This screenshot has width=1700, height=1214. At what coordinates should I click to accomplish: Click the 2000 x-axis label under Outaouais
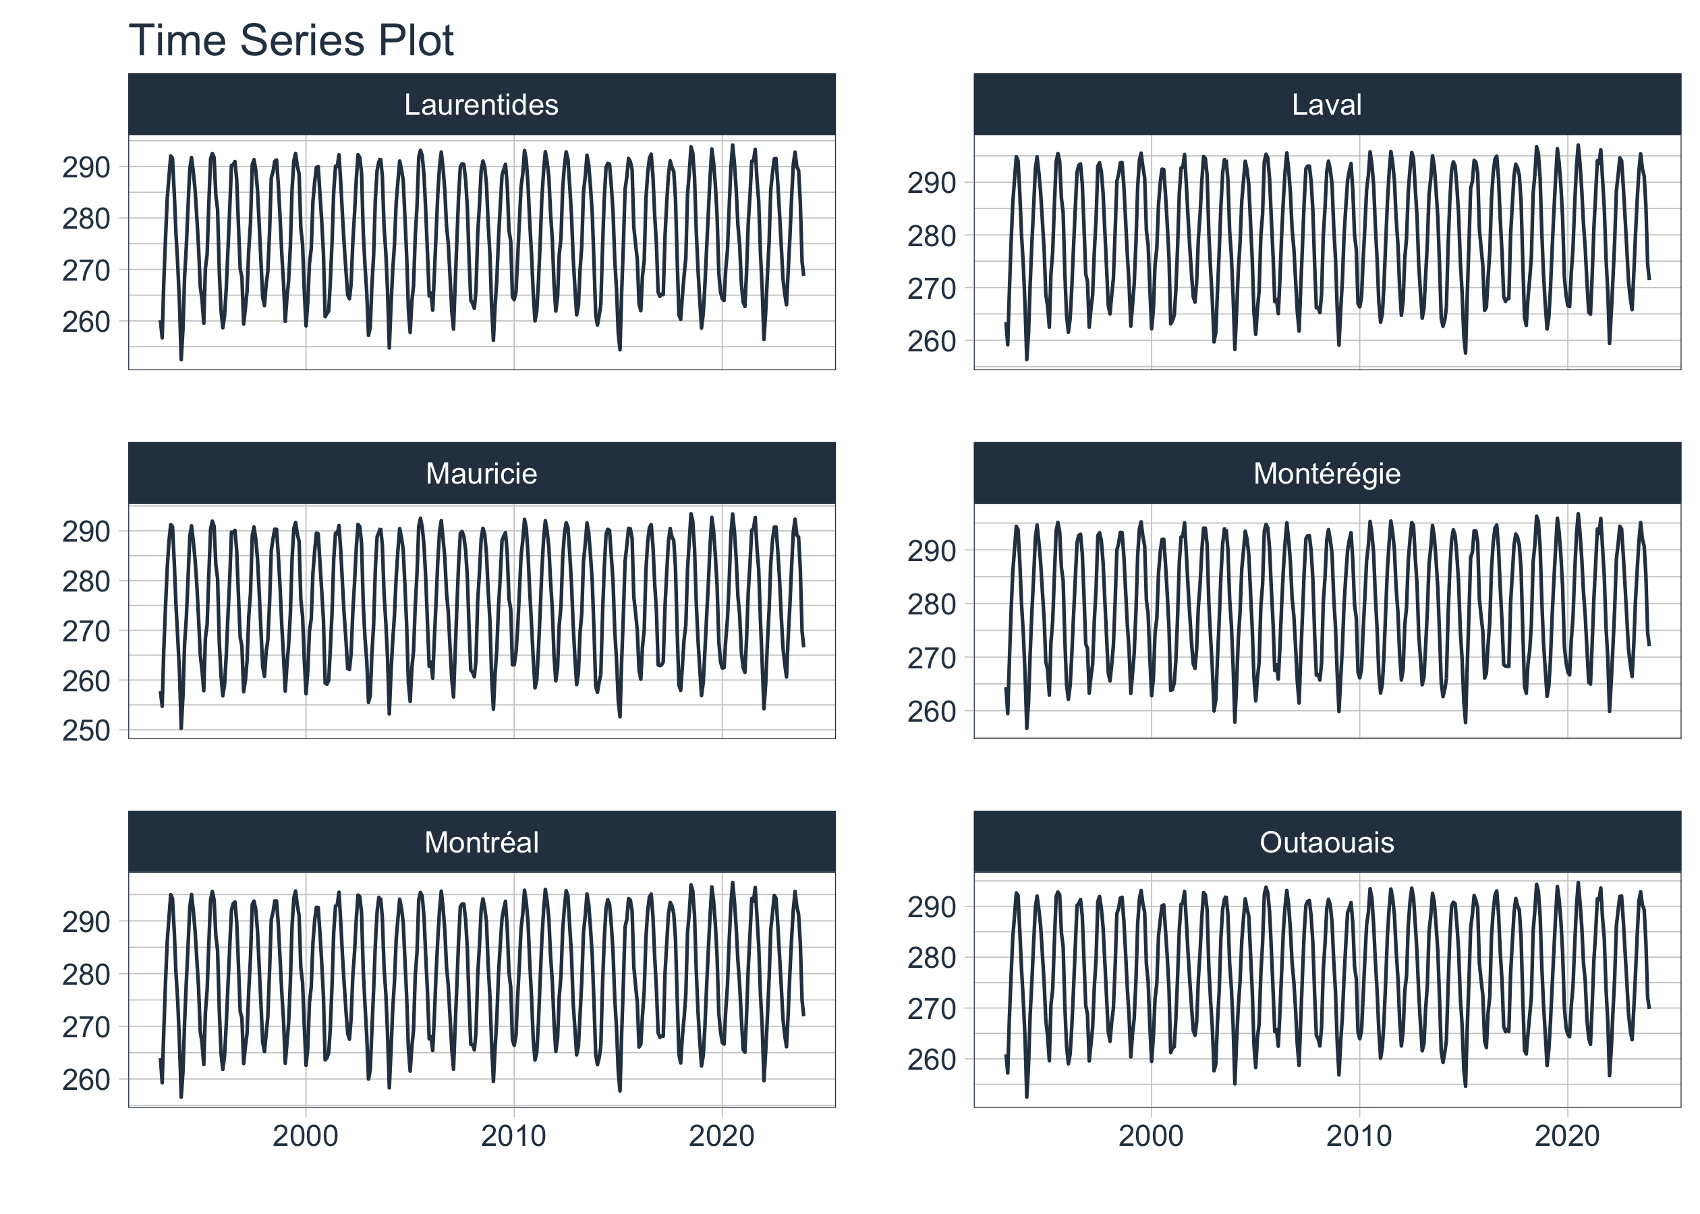click(x=1152, y=1136)
